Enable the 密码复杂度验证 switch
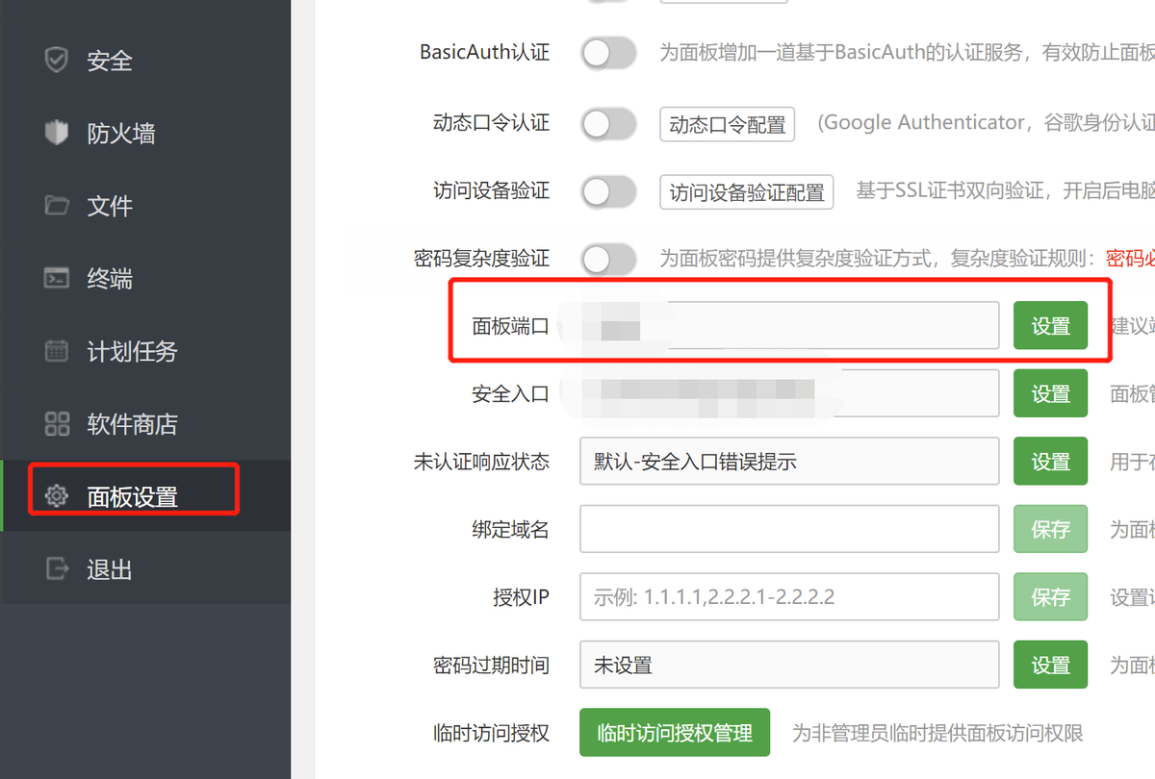 608,259
